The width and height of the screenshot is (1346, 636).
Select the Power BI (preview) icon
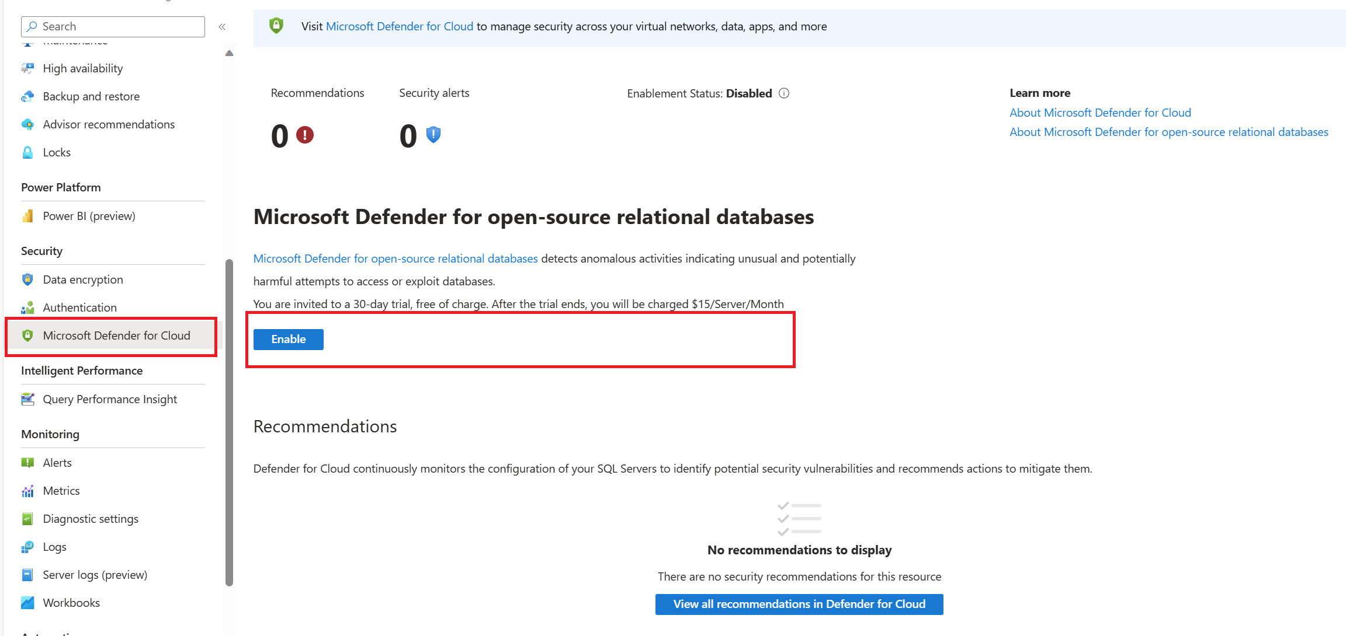coord(27,216)
